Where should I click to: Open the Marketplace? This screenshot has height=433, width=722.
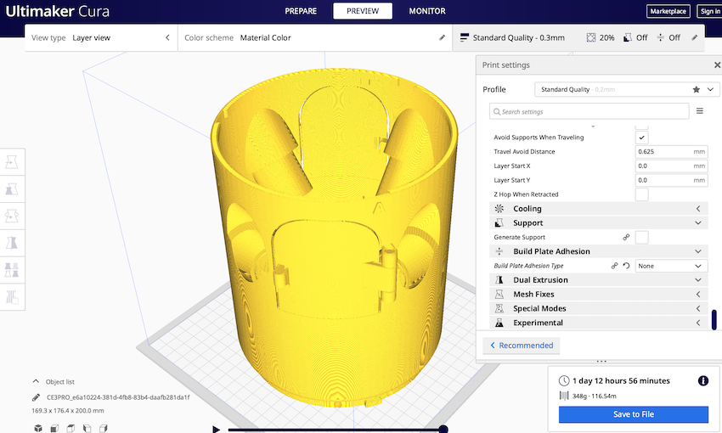tap(668, 11)
